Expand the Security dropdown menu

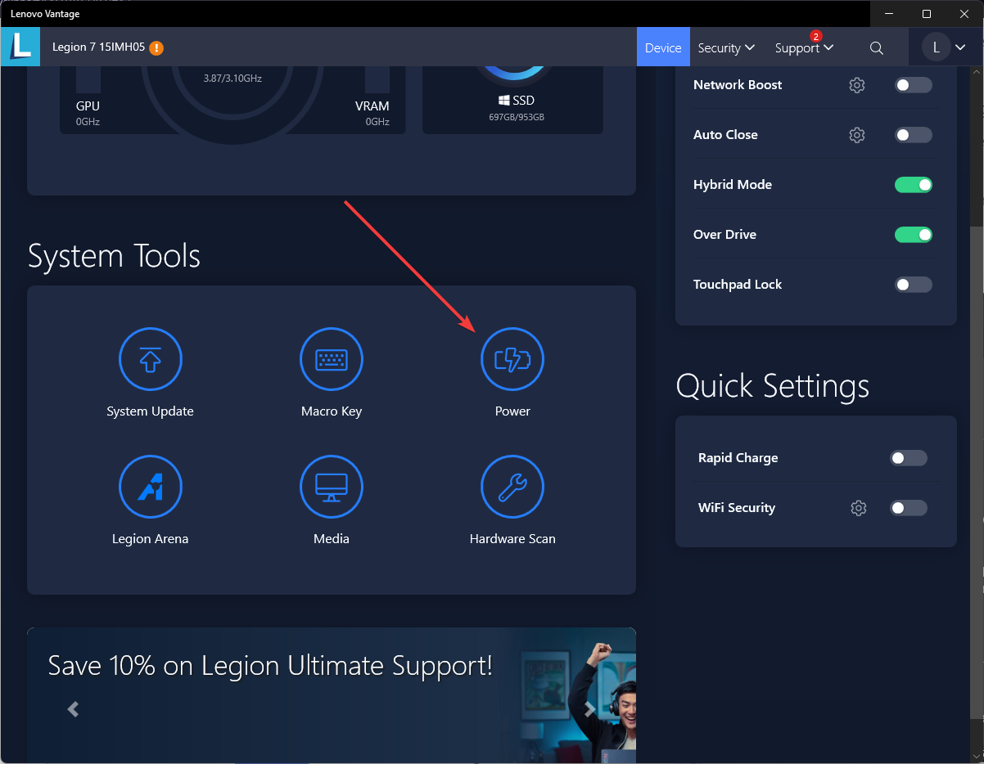(726, 47)
